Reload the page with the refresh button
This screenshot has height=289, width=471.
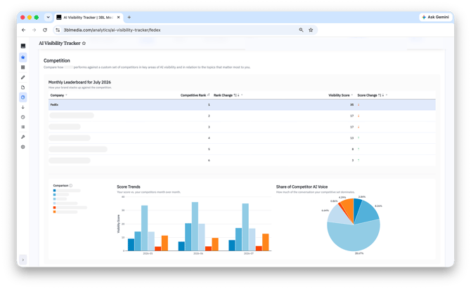click(45, 30)
